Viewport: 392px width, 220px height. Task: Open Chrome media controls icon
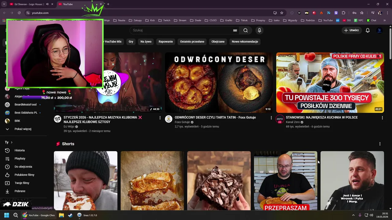click(373, 13)
